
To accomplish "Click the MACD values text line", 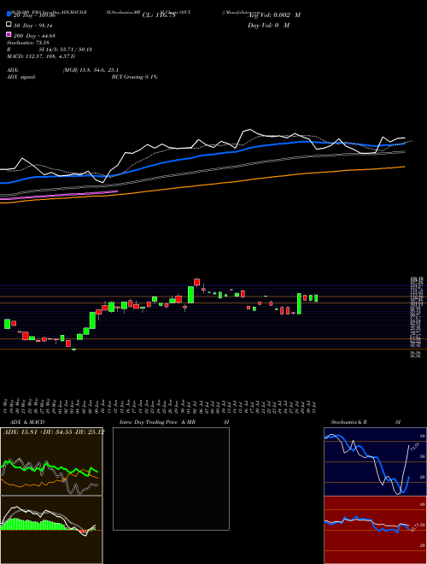I will (x=41, y=56).
